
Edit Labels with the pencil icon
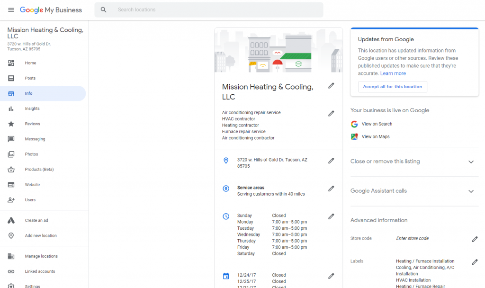tap(475, 262)
